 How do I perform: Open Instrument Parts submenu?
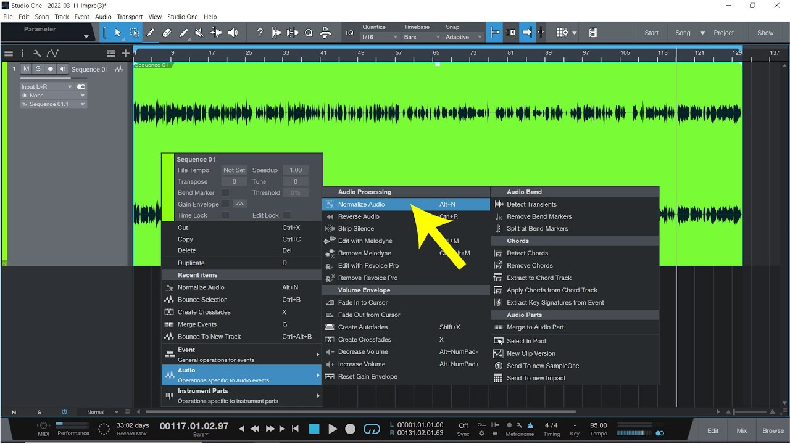[241, 396]
